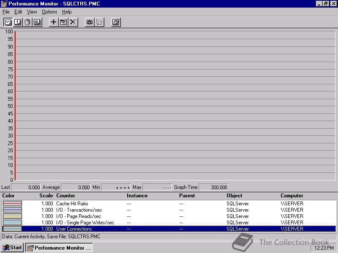Delete the selected counter with X icon

coord(73,22)
